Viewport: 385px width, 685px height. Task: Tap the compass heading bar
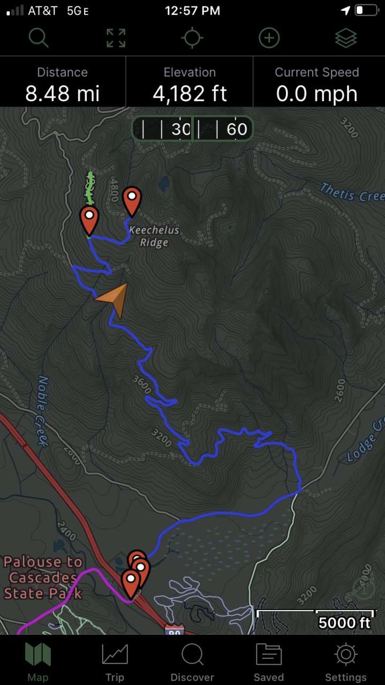192,129
